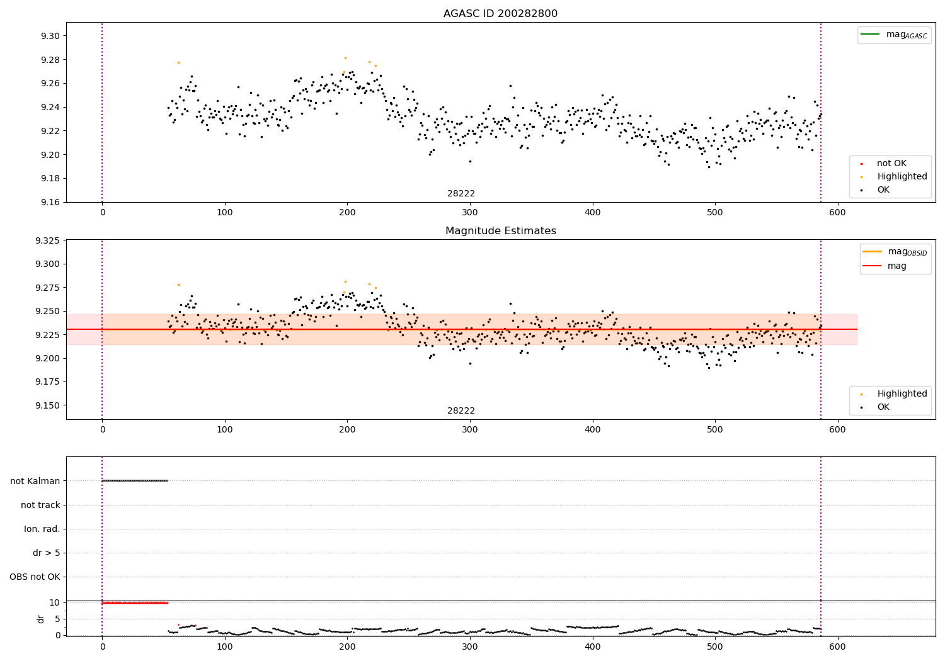
Task: Click the row of dots on the 'not Kalman' line
Action: click(x=135, y=481)
